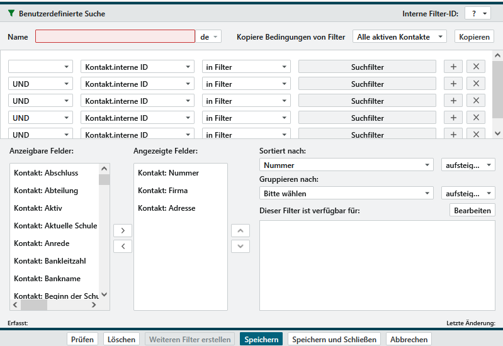
Task: Select 'Kontakt: Abteilung' in available fields
Action: pos(46,191)
